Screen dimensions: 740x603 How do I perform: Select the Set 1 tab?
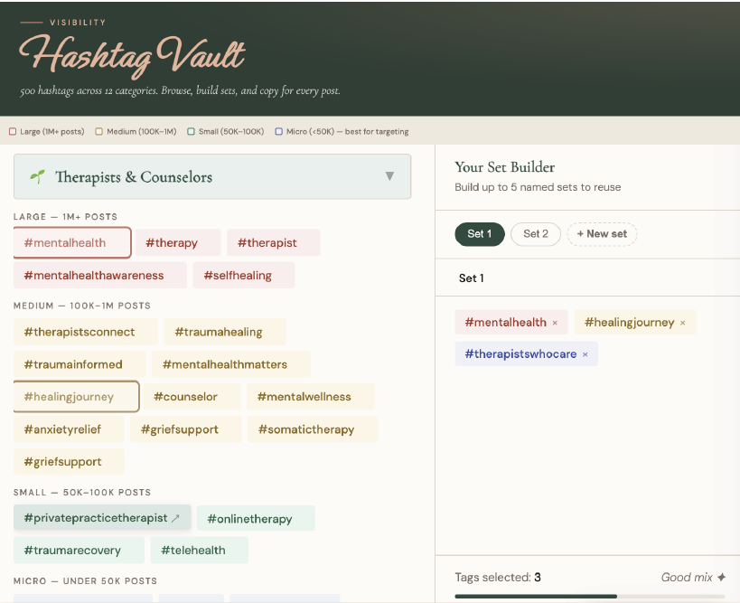(479, 233)
